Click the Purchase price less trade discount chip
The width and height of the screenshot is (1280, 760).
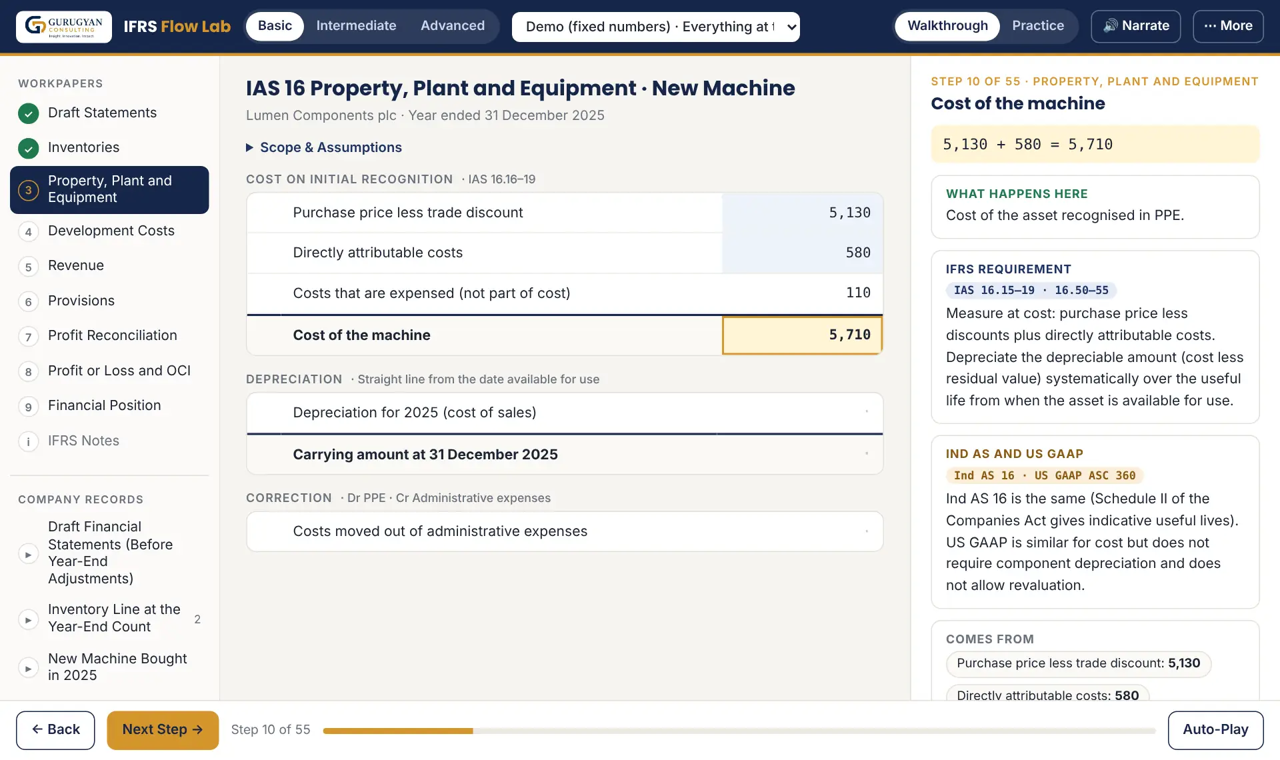[1078, 664]
